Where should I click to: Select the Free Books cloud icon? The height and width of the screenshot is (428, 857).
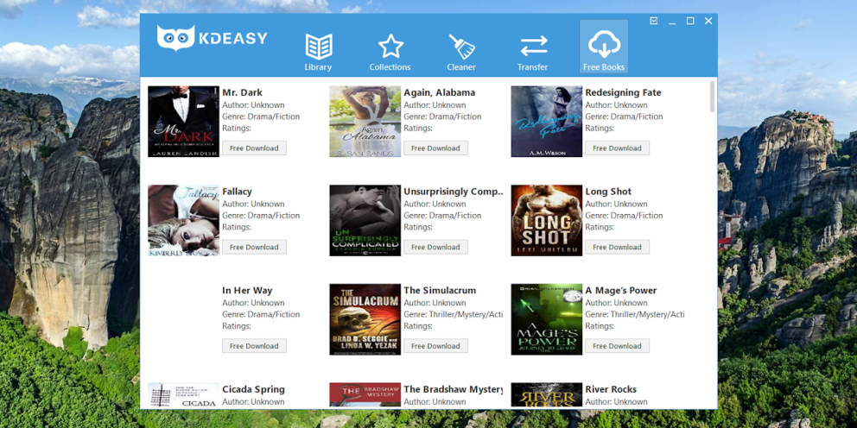click(603, 50)
